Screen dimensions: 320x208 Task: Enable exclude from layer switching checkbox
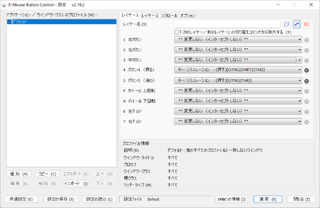click(177, 32)
